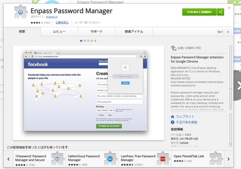Click the user count 47,424 text

[x=87, y=23]
